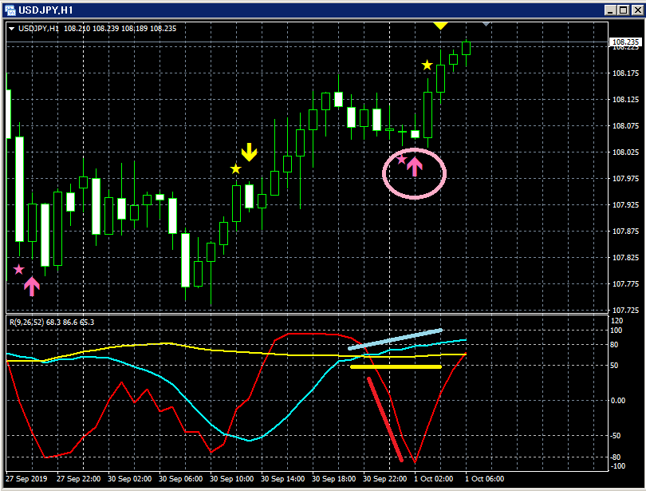Click indicator values 68.3 86.6 65.3
The width and height of the screenshot is (646, 491).
point(70,323)
